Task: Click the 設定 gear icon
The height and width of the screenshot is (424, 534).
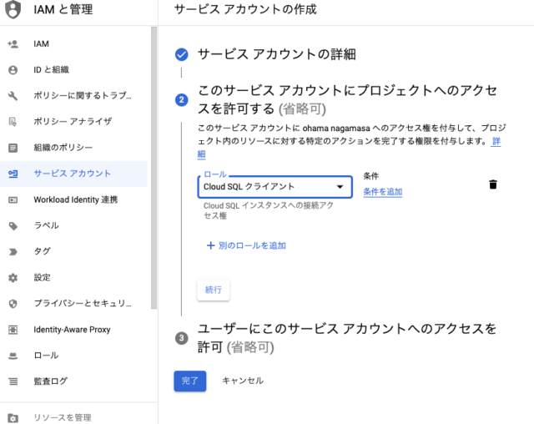Action: click(x=13, y=278)
